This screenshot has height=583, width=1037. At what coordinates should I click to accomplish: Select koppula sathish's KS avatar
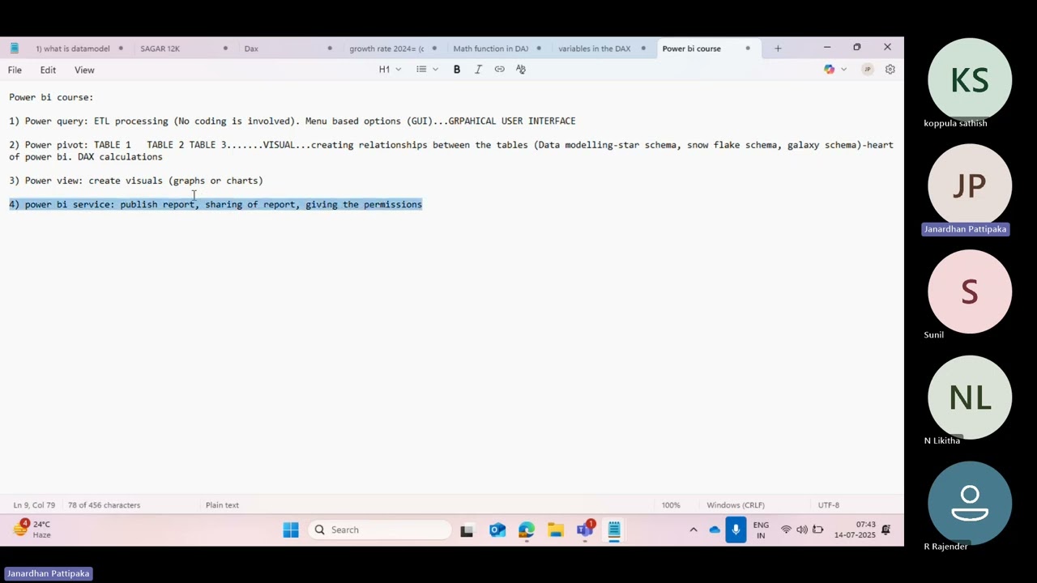970,80
